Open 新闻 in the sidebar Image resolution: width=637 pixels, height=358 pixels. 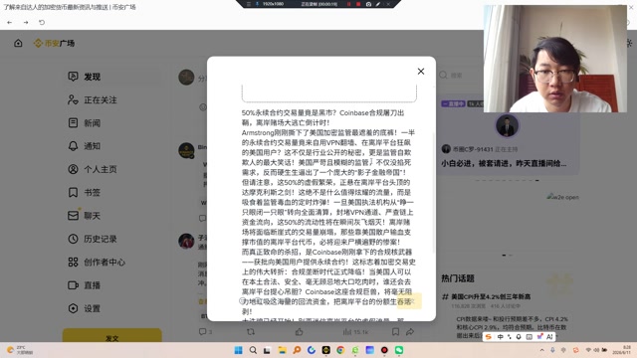113,123
